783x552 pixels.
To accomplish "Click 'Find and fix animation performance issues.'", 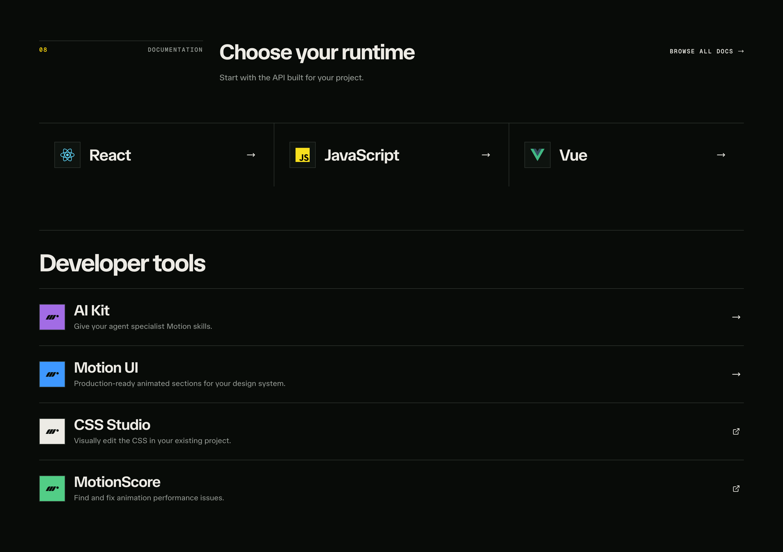I will (x=149, y=498).
